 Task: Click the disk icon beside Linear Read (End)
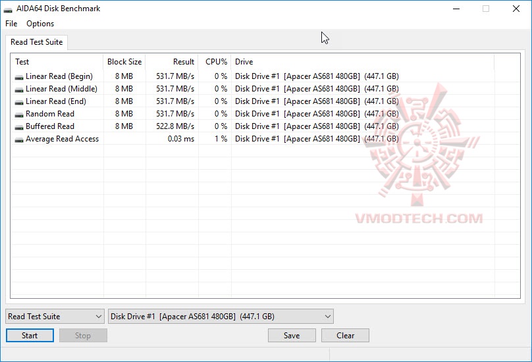coord(19,102)
